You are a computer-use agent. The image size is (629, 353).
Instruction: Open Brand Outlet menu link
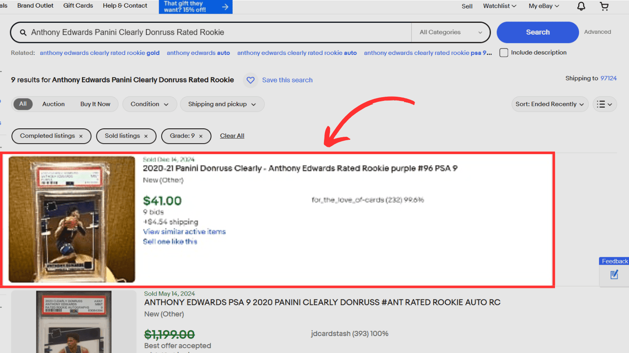(36, 5)
